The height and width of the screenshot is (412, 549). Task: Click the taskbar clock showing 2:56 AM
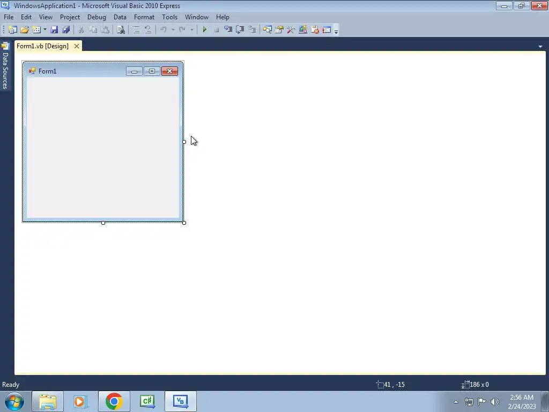(522, 401)
